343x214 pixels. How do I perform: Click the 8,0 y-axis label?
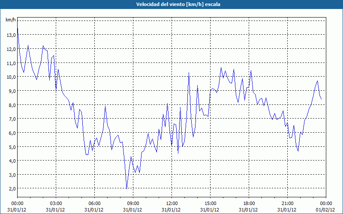click(x=12, y=105)
